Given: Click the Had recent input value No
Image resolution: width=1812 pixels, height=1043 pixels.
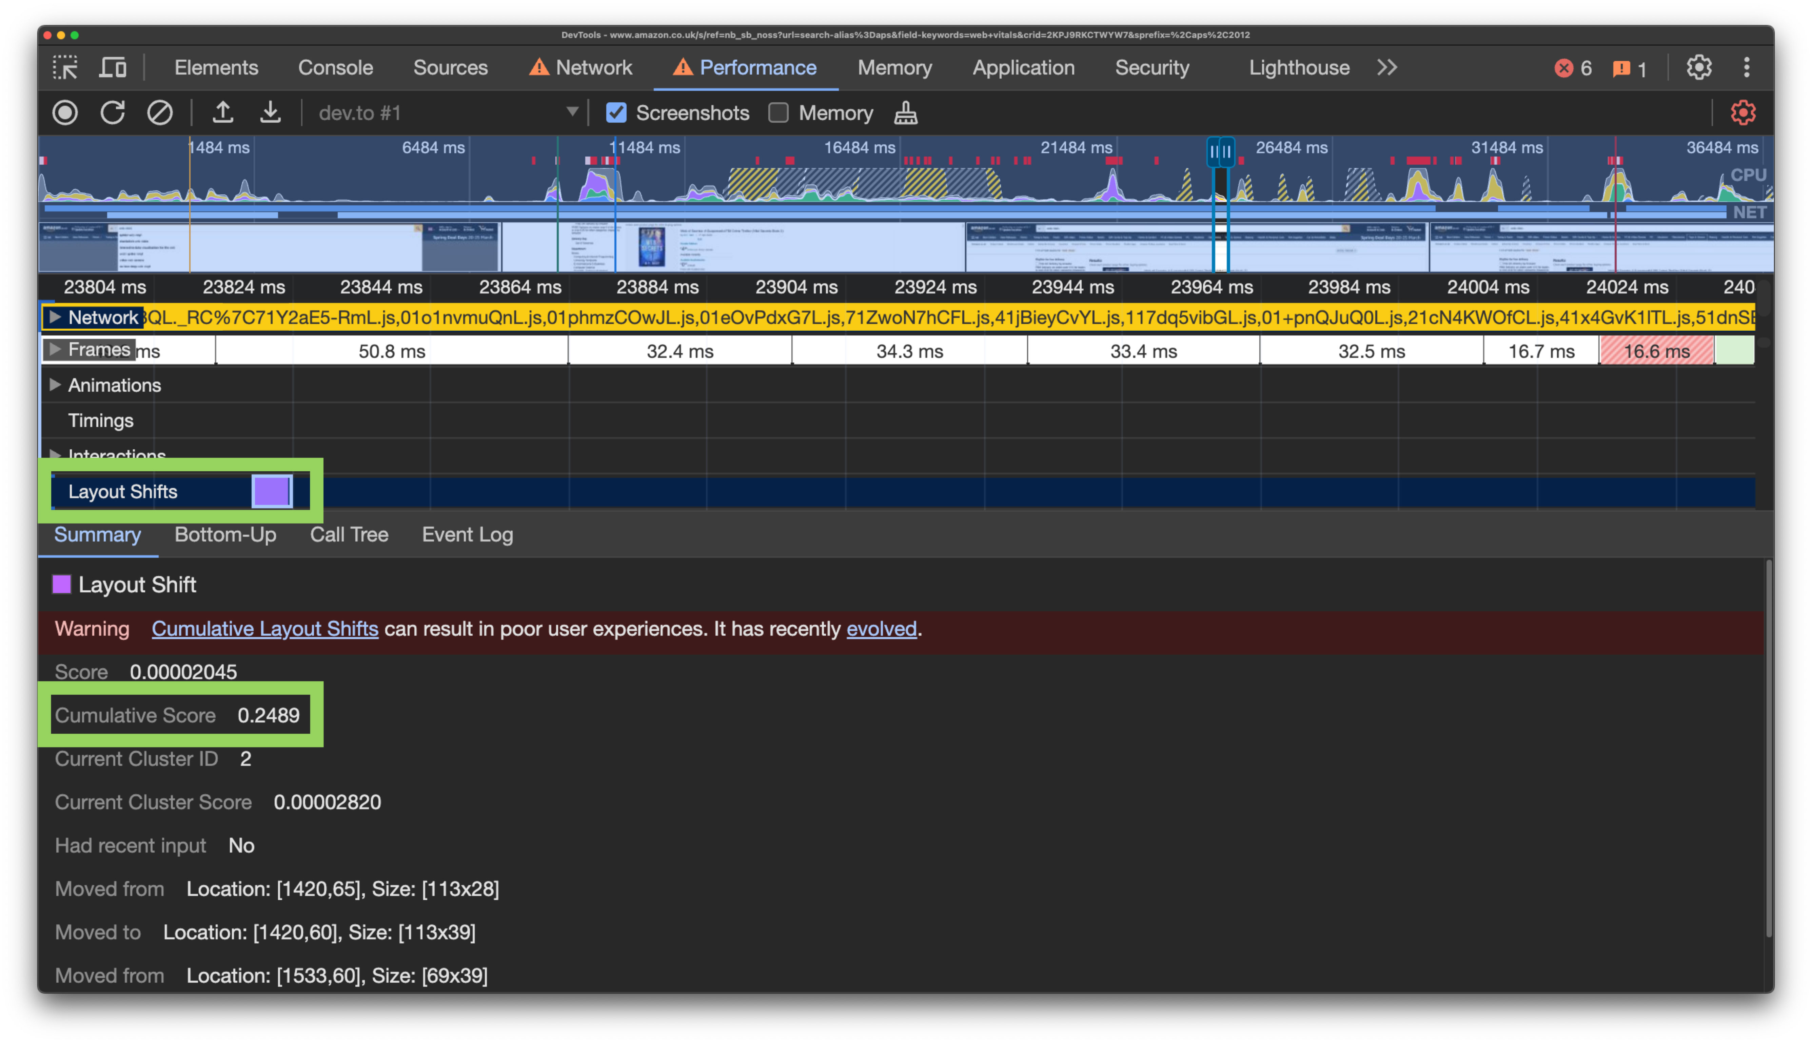Looking at the screenshot, I should click(x=241, y=845).
